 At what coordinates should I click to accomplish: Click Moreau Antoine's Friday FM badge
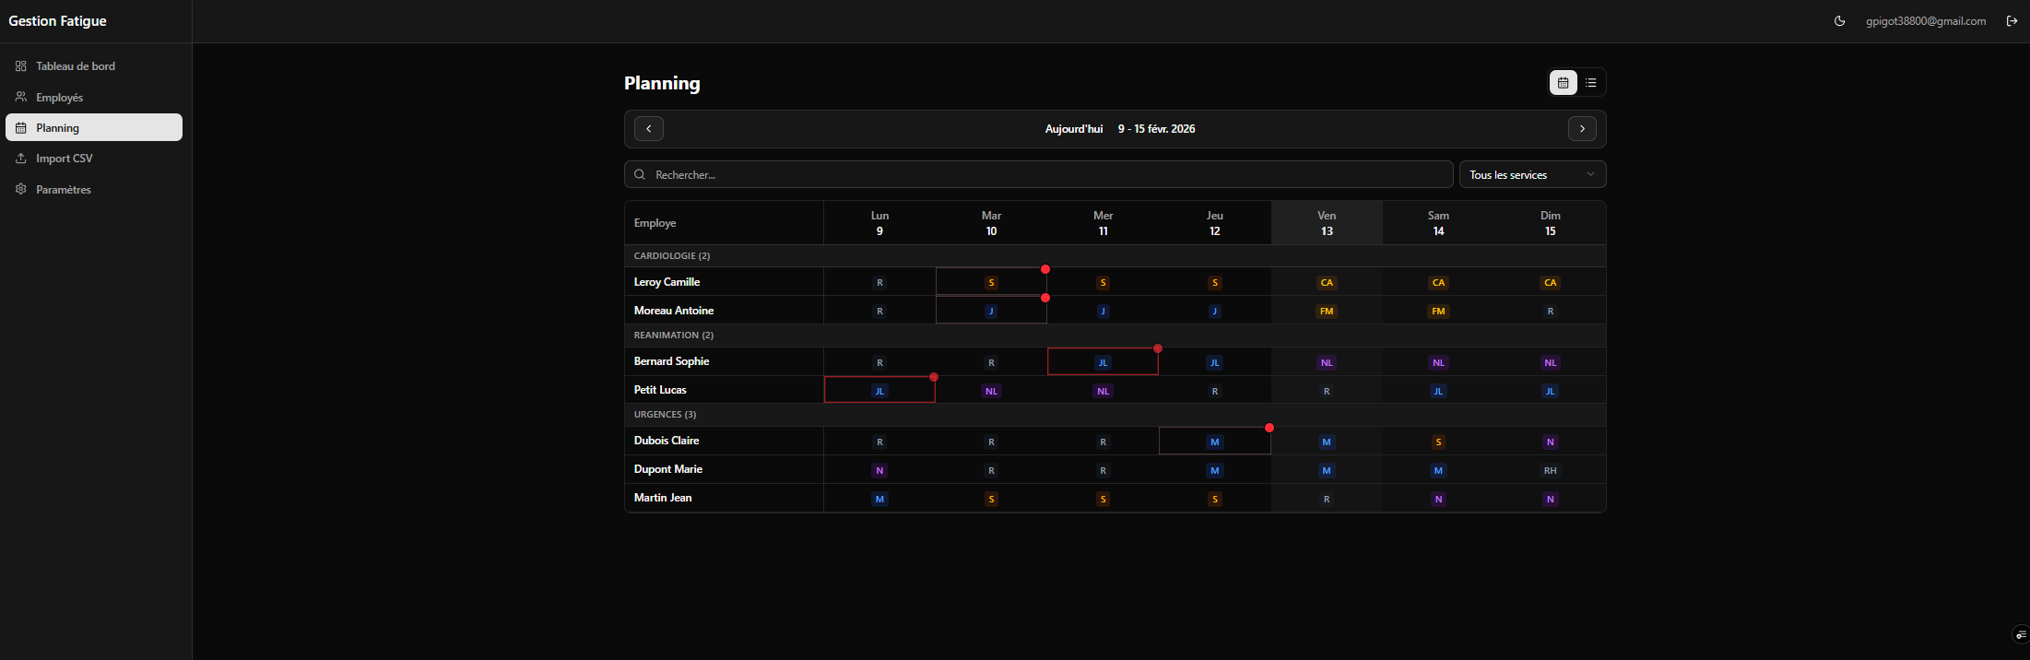[x=1326, y=312]
